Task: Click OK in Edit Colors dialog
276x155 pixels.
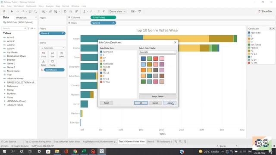Action: [x=141, y=103]
